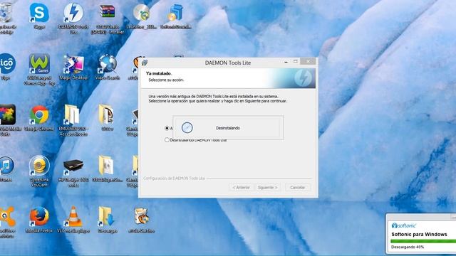The image size is (456, 256).
Task: Open the CyberLink YouCam shortcut
Action: click(x=39, y=166)
